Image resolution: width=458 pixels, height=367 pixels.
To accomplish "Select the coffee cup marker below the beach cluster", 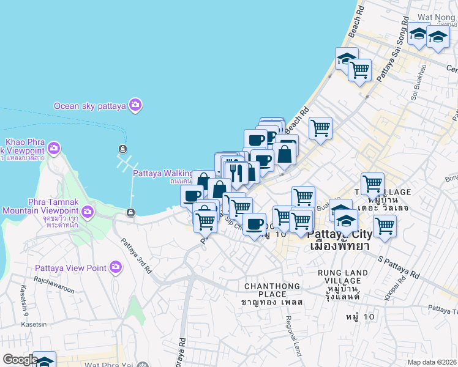I will click(x=263, y=161).
